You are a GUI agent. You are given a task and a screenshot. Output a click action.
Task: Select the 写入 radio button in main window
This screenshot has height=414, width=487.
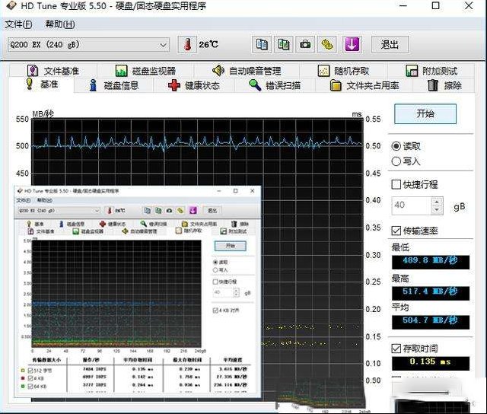coord(396,161)
